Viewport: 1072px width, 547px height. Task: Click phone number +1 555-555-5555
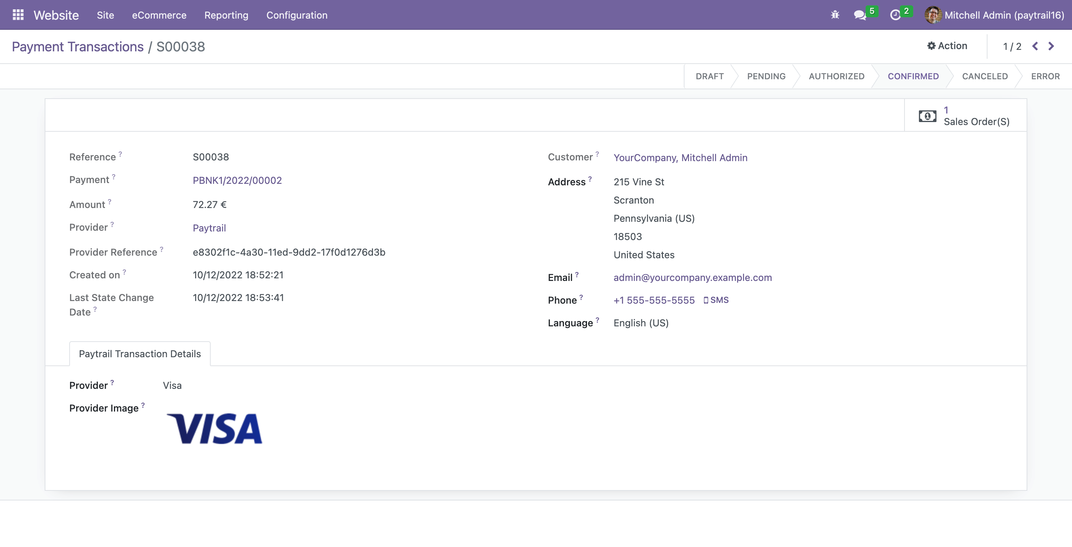tap(654, 300)
